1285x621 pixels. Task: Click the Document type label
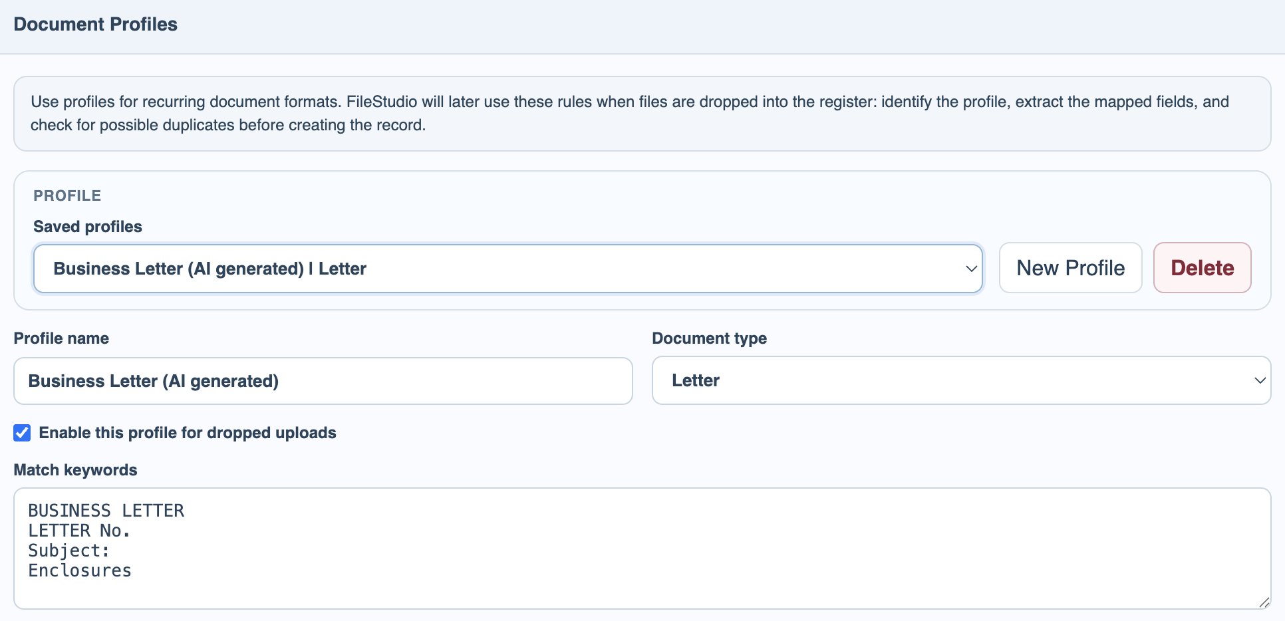(x=710, y=338)
